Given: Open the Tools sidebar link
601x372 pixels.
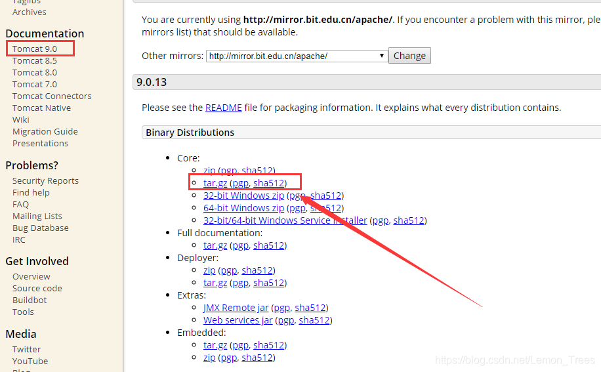Looking at the screenshot, I should tap(23, 312).
